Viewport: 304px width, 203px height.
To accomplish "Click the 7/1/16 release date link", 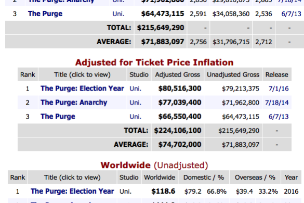I will 279,89.
